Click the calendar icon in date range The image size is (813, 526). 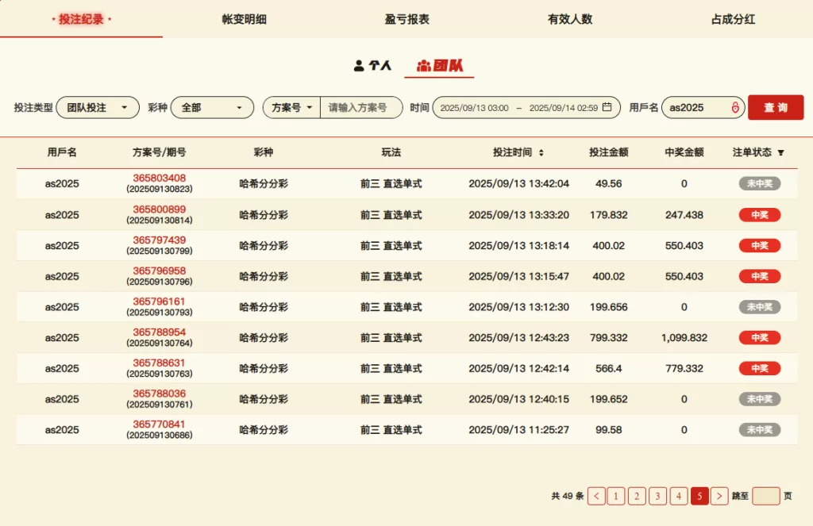[x=607, y=107]
